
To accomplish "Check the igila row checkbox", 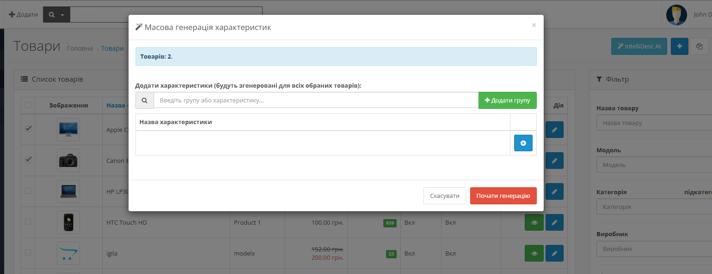I will coord(28,252).
